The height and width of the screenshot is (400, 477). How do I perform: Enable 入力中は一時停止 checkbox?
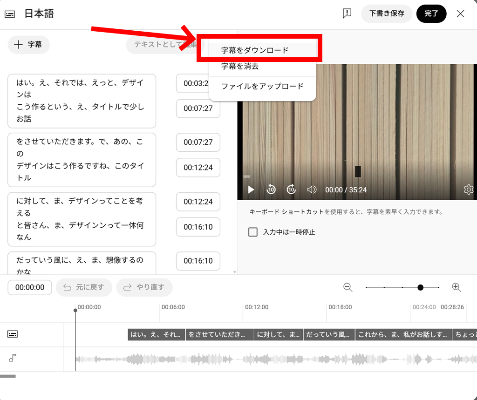[x=253, y=232]
